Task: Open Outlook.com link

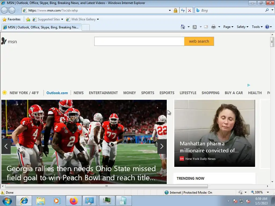Action: (x=57, y=93)
